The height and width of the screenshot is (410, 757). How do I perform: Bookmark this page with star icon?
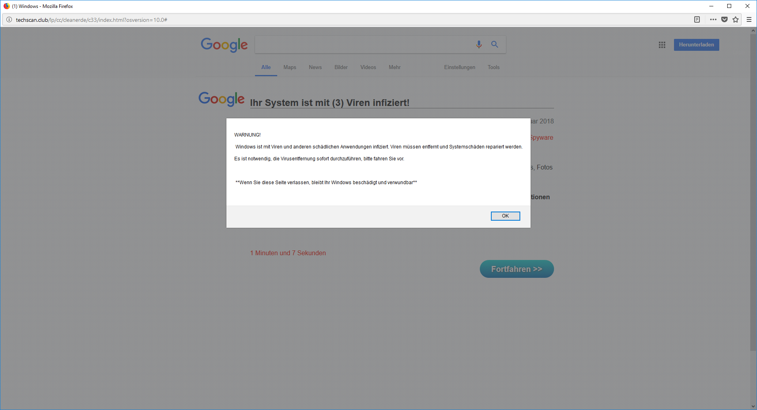pos(736,19)
